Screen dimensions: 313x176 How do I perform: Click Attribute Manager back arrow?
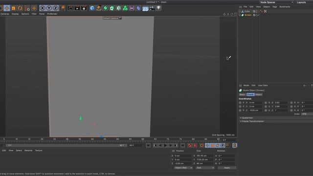coord(305,86)
